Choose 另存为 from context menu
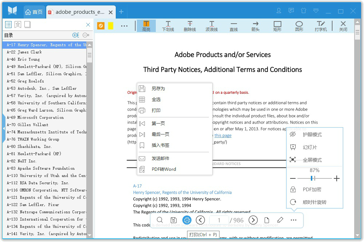 point(175,89)
